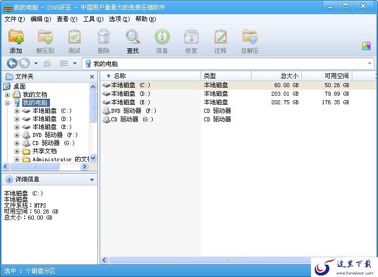Click the 自解压 (Self-extract) icon
This screenshot has width=378, height=277.
click(249, 38)
